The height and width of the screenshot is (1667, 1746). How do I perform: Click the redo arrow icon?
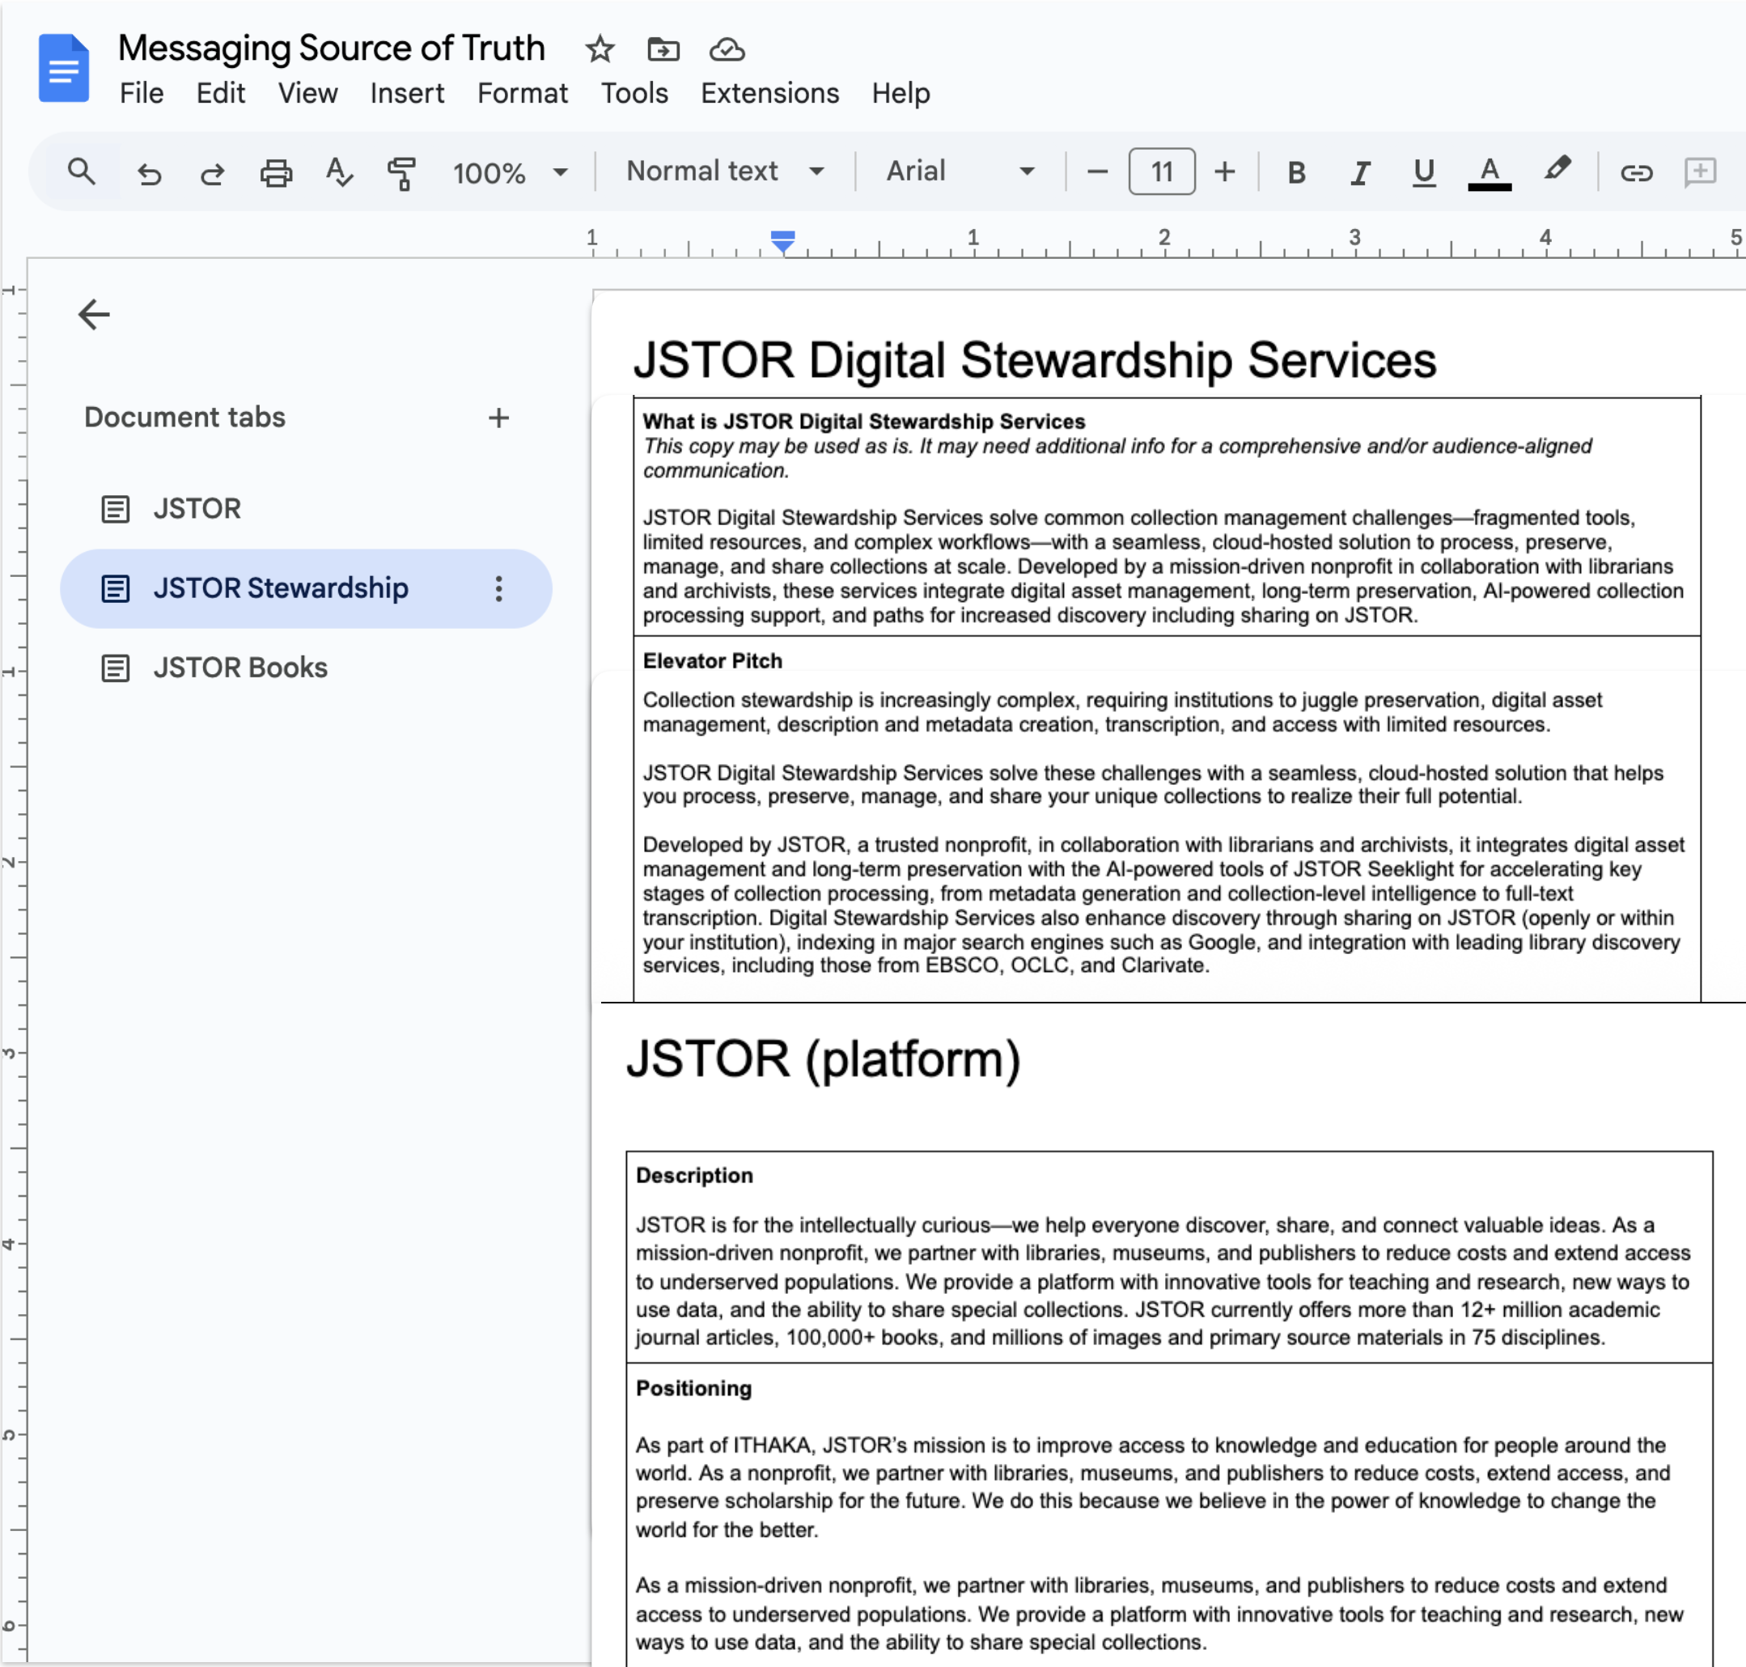211,172
